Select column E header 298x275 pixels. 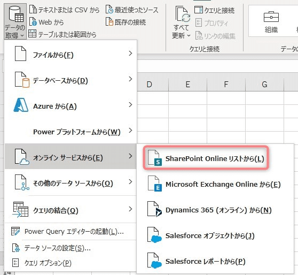(188, 85)
